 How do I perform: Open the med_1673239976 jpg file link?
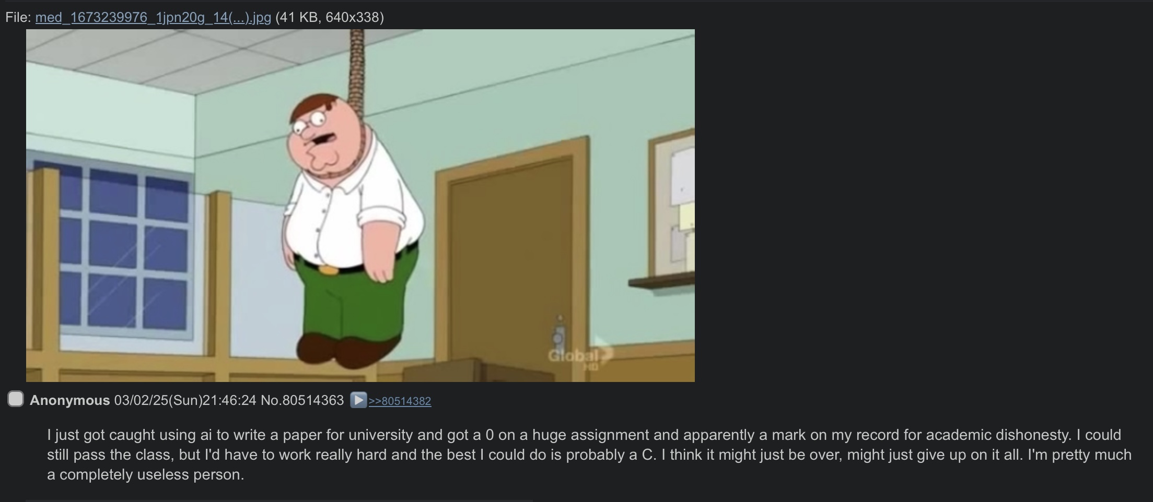[x=153, y=17]
